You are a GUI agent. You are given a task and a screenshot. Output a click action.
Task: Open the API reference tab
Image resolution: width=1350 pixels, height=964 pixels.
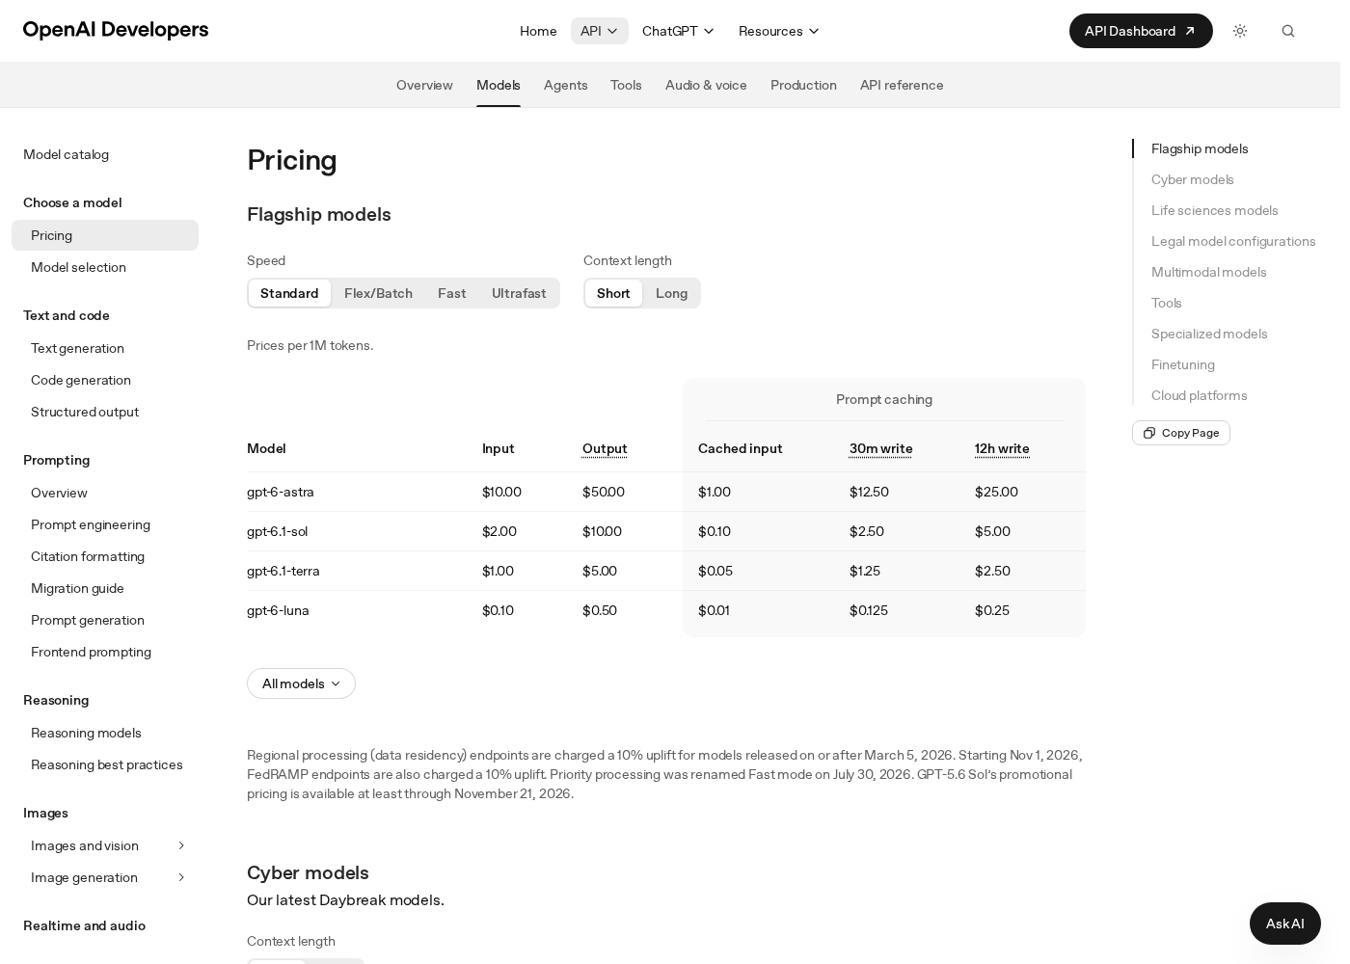(902, 85)
